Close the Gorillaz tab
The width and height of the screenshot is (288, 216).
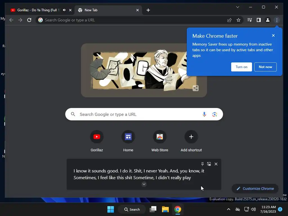tap(70, 10)
